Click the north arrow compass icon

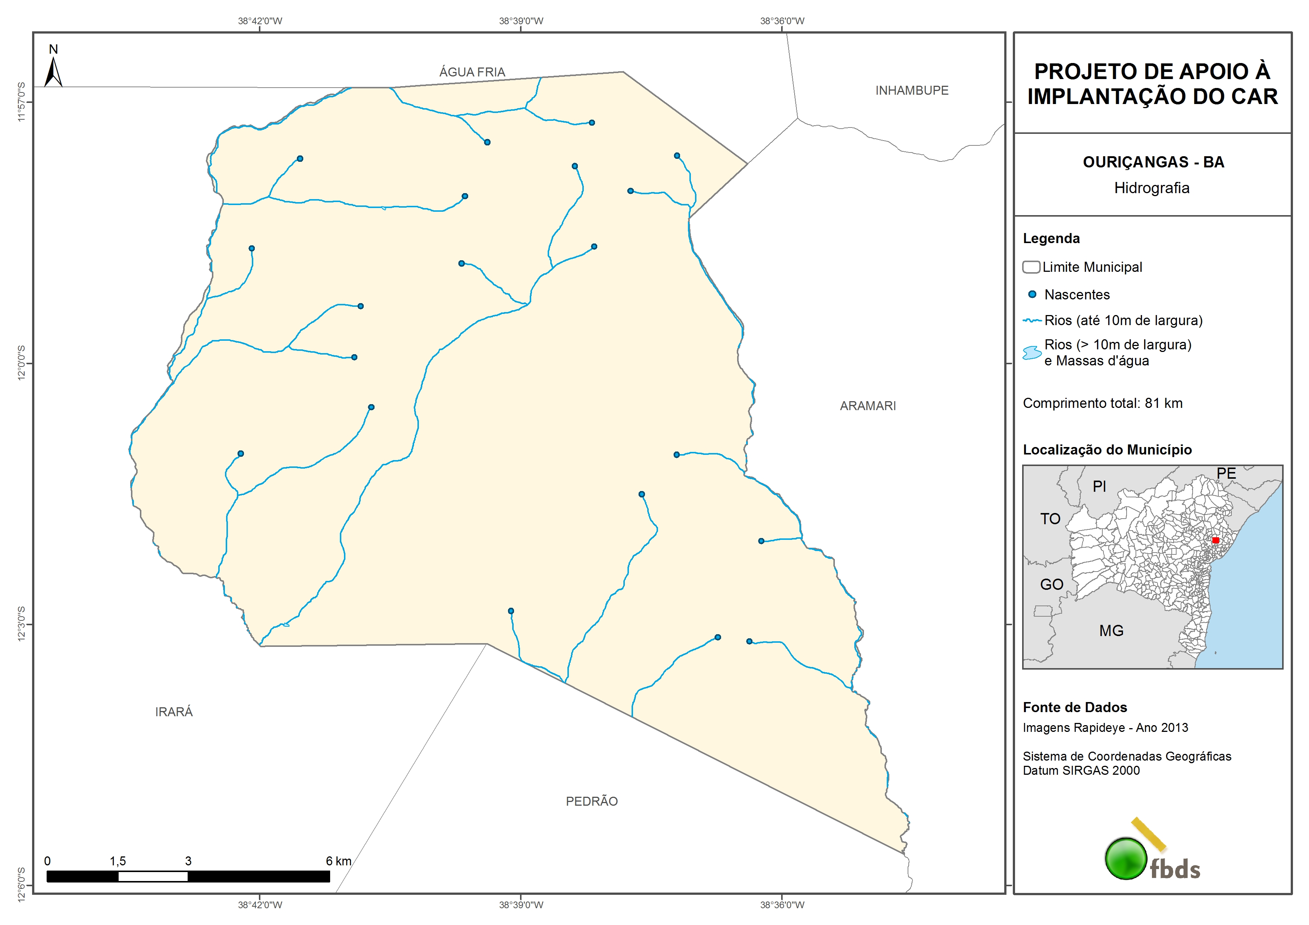(53, 71)
